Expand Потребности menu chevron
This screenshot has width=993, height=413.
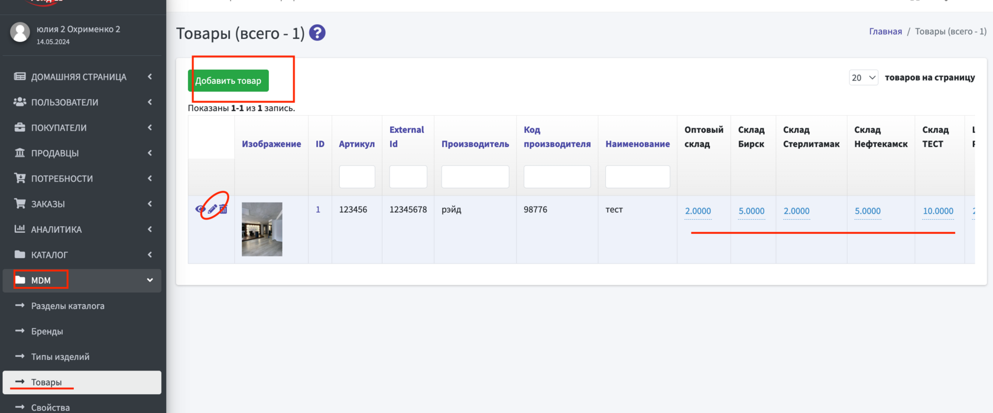tap(150, 178)
